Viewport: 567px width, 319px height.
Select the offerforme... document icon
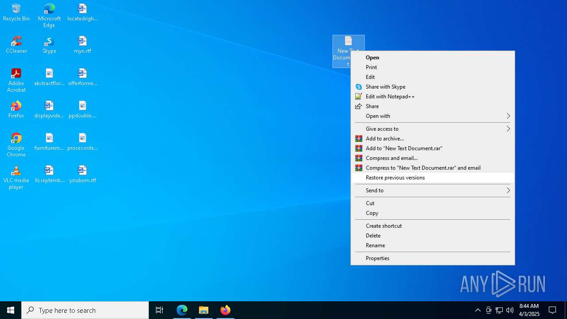point(82,77)
